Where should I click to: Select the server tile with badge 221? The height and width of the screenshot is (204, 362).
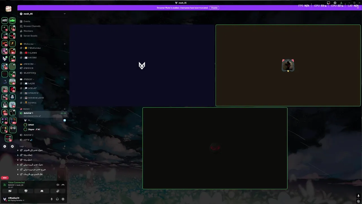(x=5, y=90)
